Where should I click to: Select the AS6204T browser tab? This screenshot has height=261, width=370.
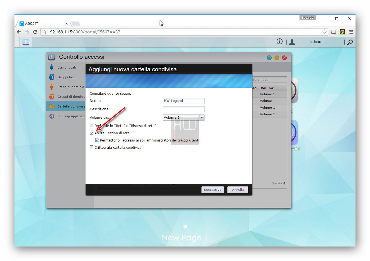coord(43,24)
